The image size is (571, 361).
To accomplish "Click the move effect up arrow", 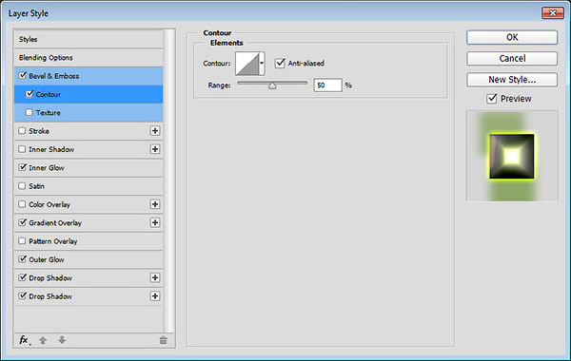I will coord(43,340).
